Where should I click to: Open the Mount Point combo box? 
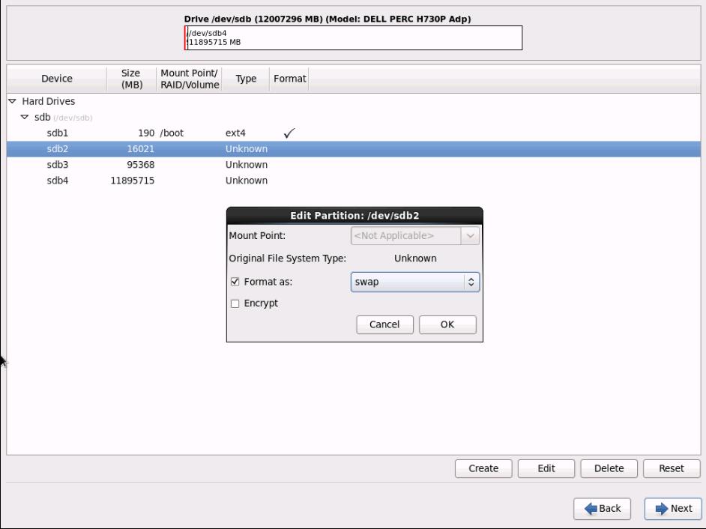(414, 236)
